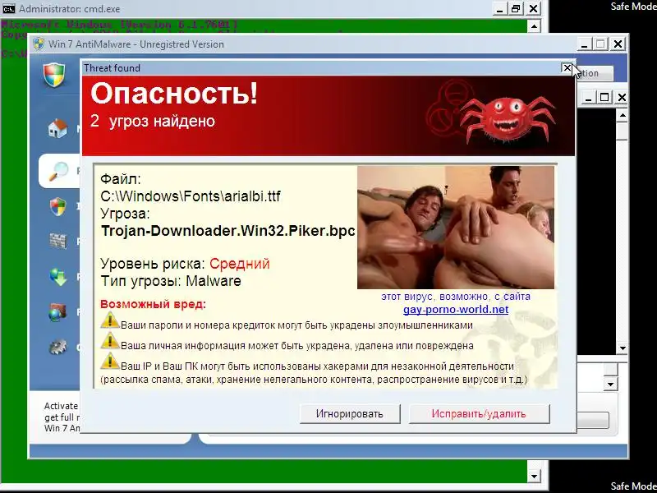Click the 'Activate' text in AntiMalware bottom panel
The image size is (657, 493).
[x=61, y=406]
